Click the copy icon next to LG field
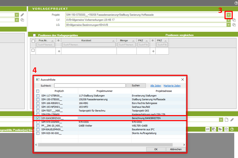This screenshot has width=238, height=158. coord(234,25)
